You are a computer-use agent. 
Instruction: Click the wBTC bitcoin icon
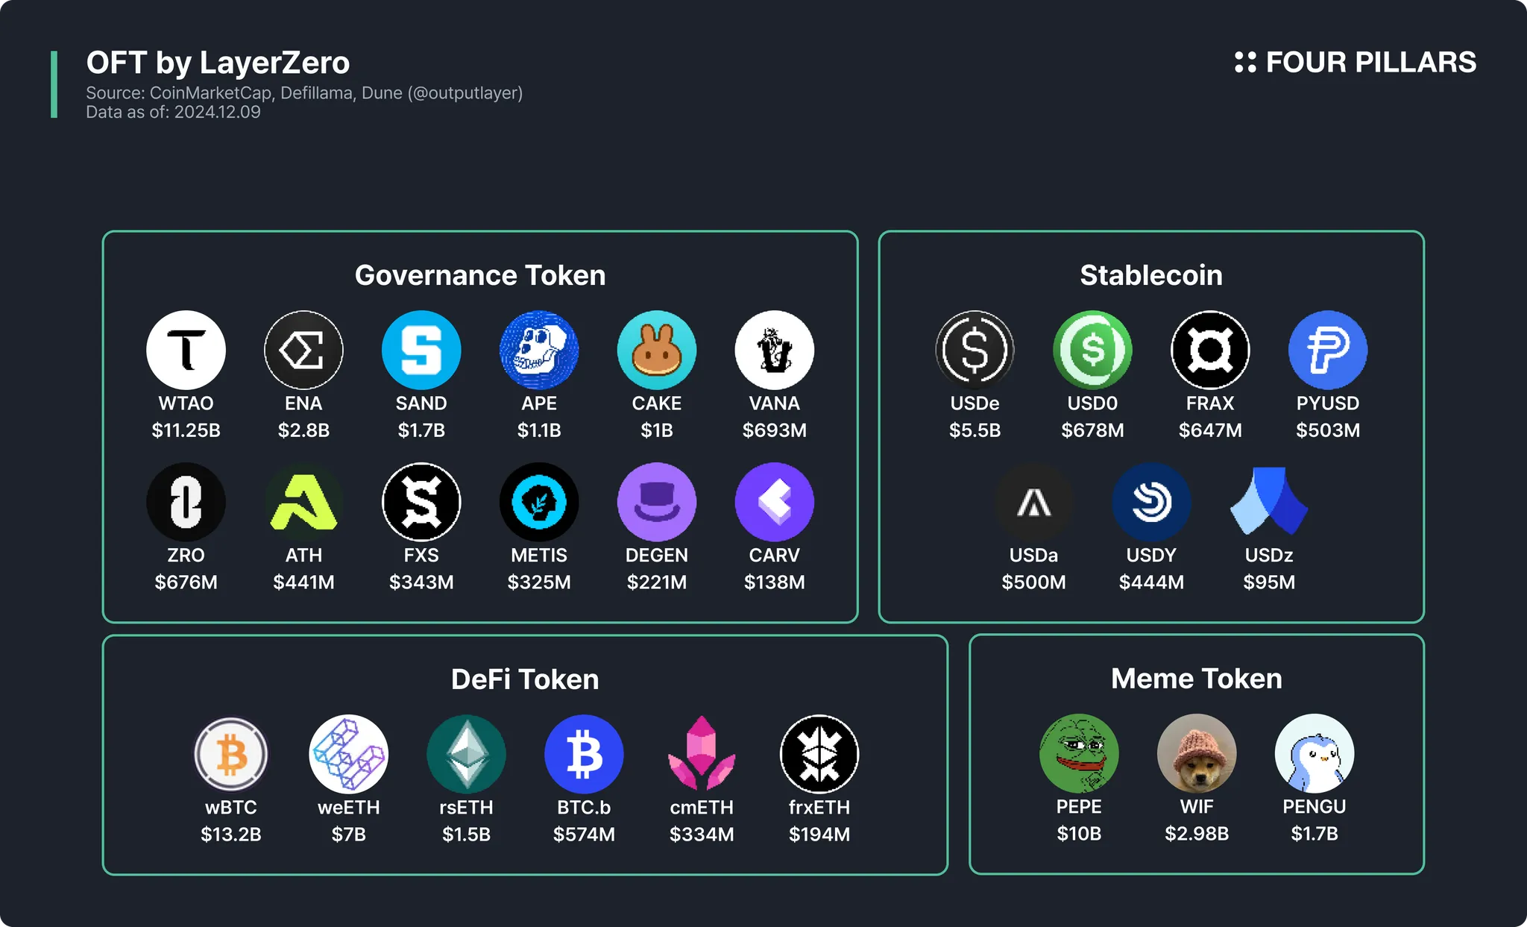231,754
